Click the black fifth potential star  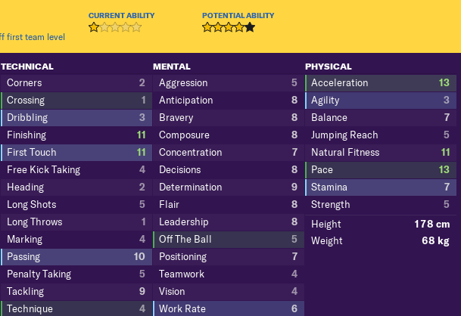(250, 27)
